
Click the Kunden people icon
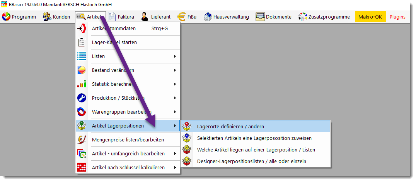pyautogui.click(x=47, y=17)
